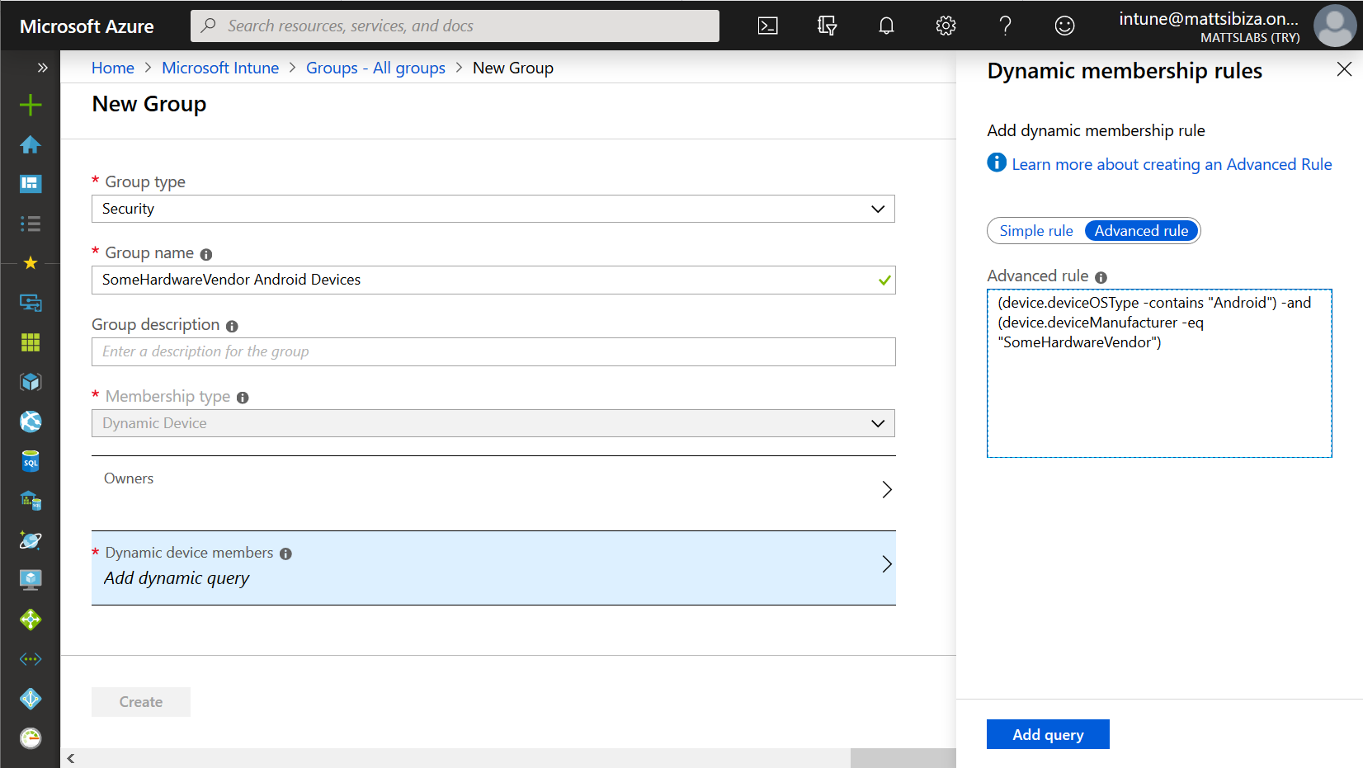
Task: Click the green Create a resource plus icon
Action: tap(31, 105)
